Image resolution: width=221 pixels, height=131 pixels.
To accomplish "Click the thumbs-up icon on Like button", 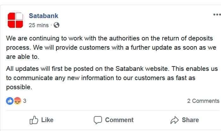I will coord(34,120).
